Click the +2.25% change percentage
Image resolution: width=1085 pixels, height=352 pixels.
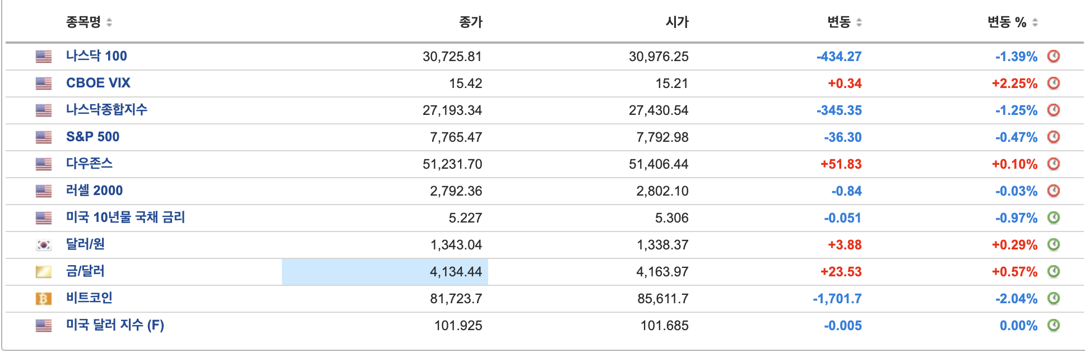point(1014,84)
